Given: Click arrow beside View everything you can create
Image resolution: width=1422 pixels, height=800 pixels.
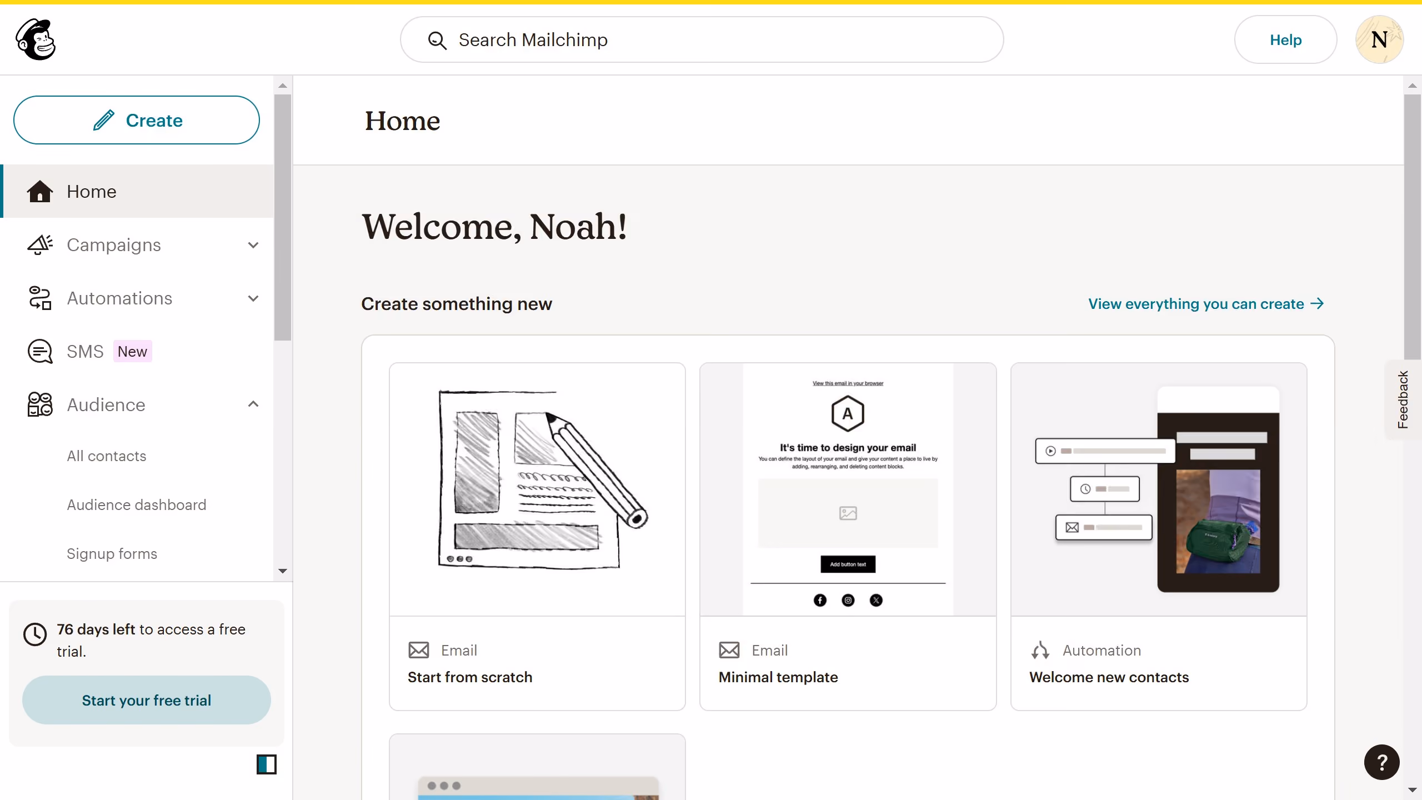Looking at the screenshot, I should point(1317,303).
